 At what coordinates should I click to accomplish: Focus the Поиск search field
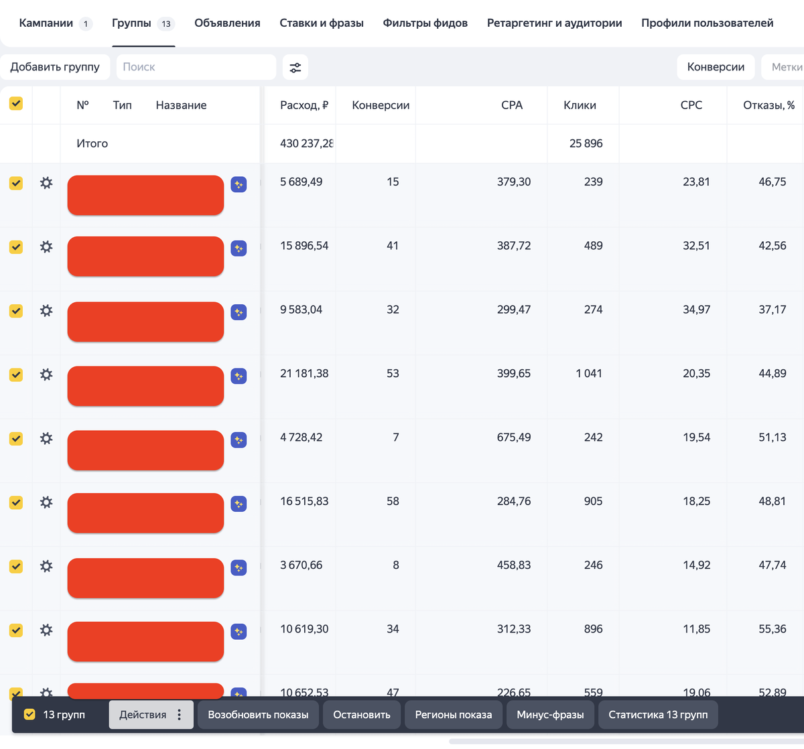(x=196, y=67)
